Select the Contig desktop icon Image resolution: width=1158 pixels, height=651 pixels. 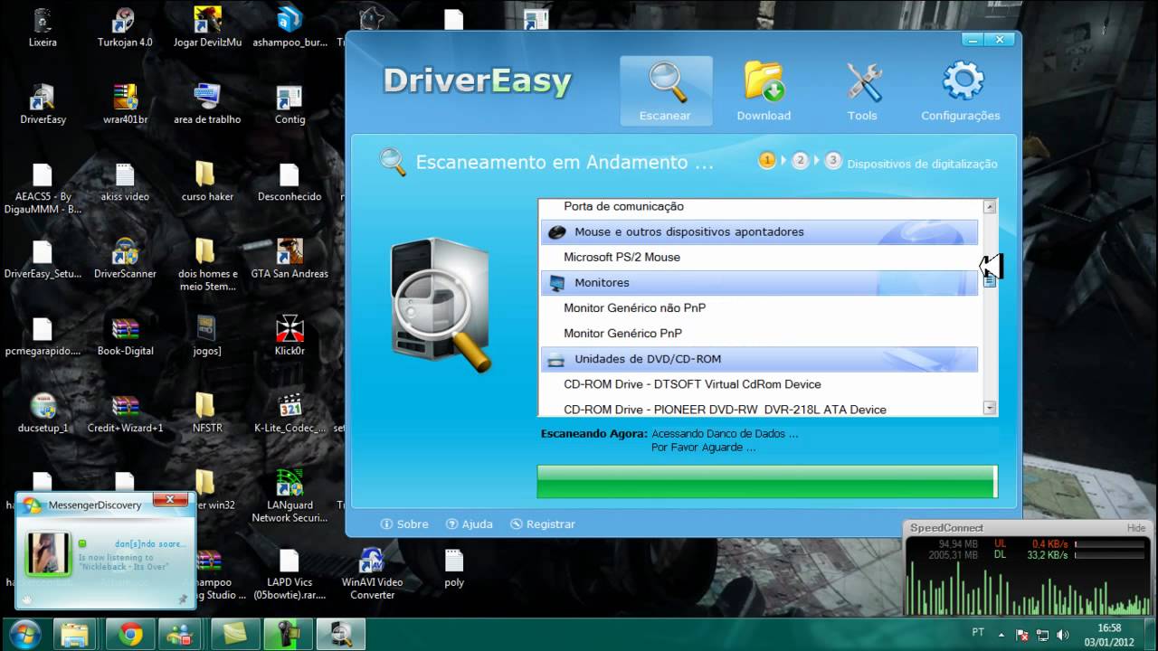tap(289, 104)
